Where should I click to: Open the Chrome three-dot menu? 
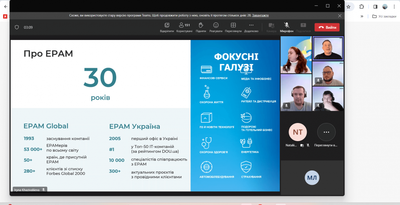point(395,7)
